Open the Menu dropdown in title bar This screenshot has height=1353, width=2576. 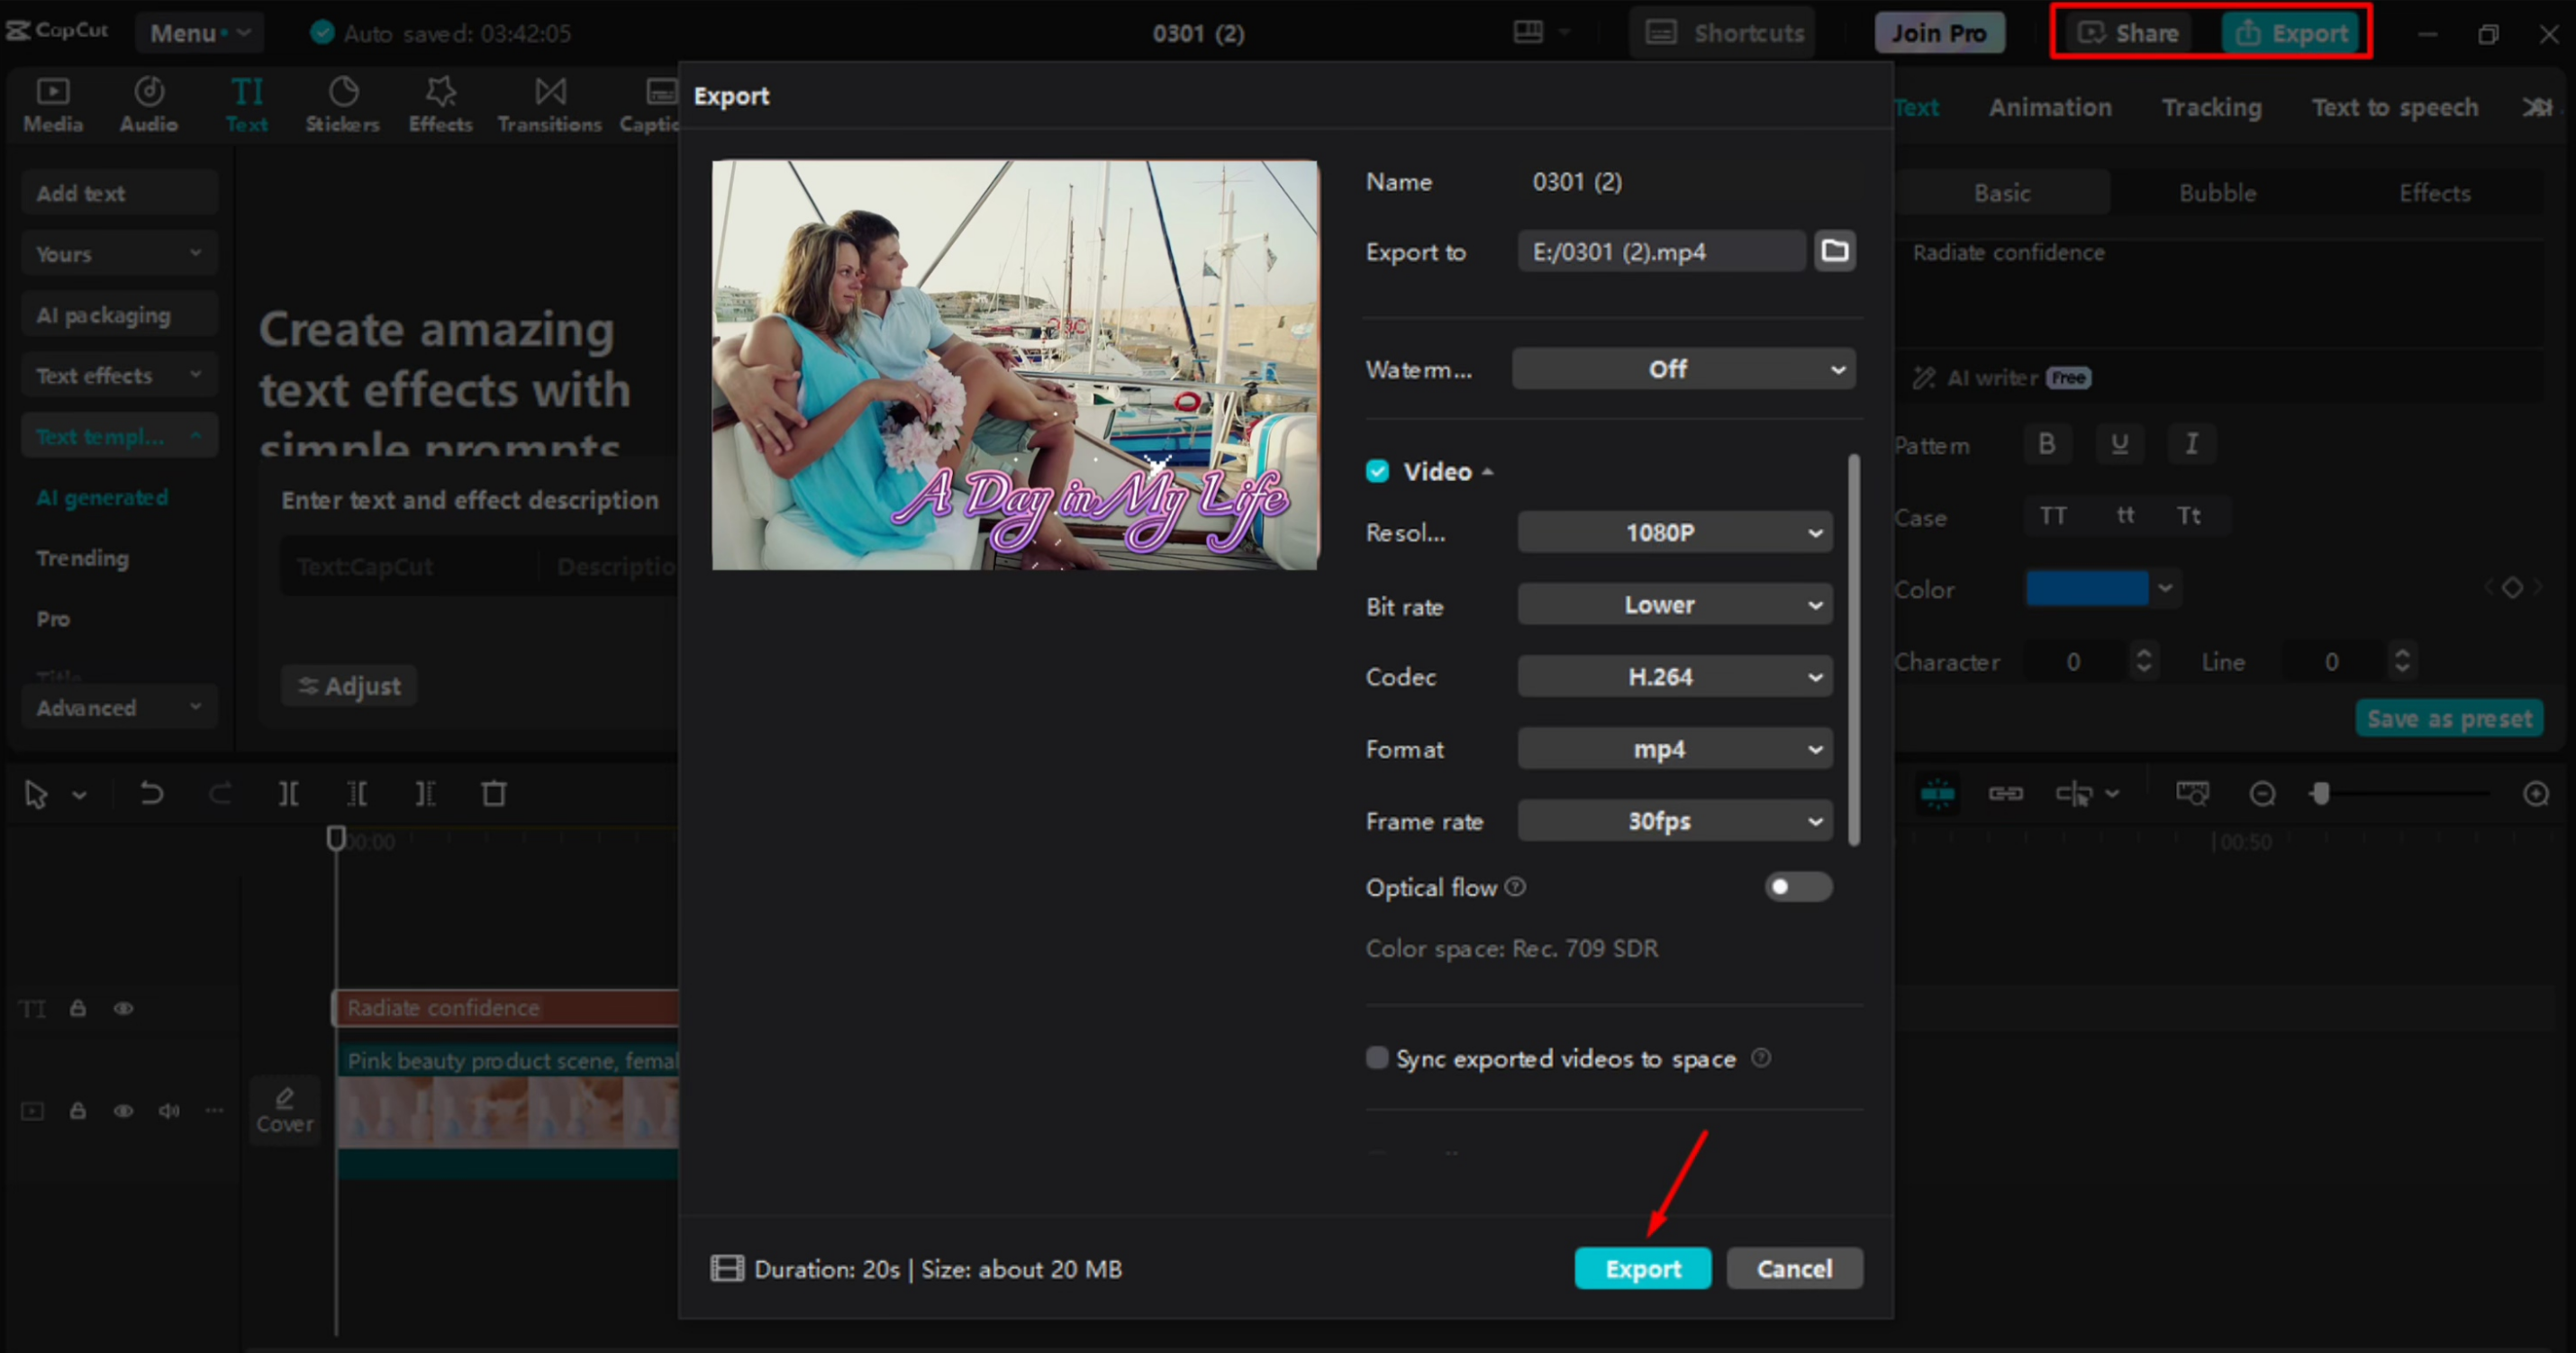tap(199, 33)
